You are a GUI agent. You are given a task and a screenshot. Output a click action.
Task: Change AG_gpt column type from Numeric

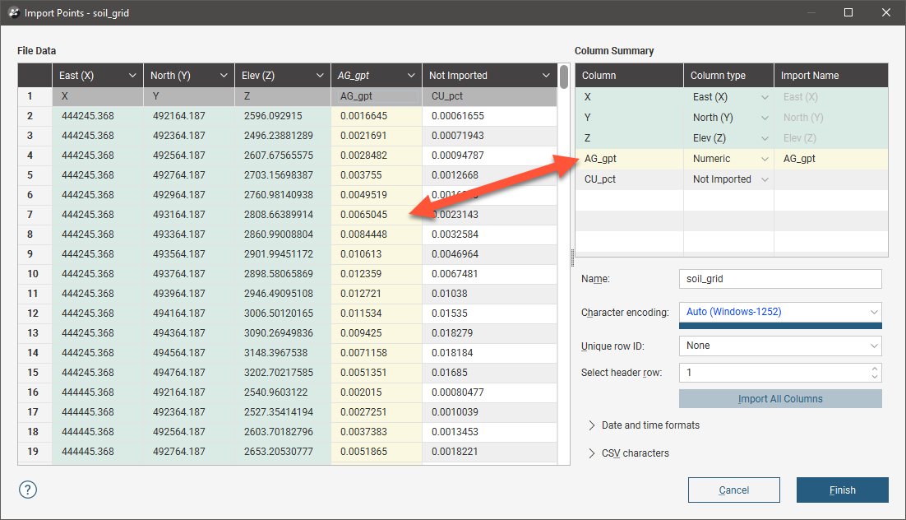tap(765, 159)
